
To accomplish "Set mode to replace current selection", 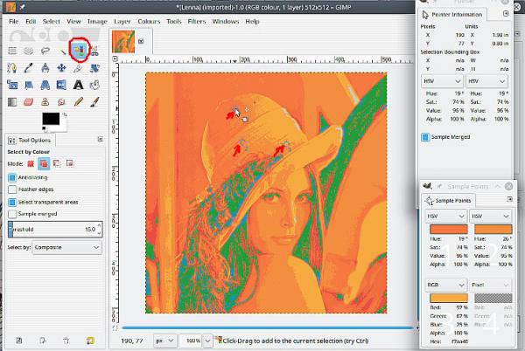I will (x=31, y=163).
